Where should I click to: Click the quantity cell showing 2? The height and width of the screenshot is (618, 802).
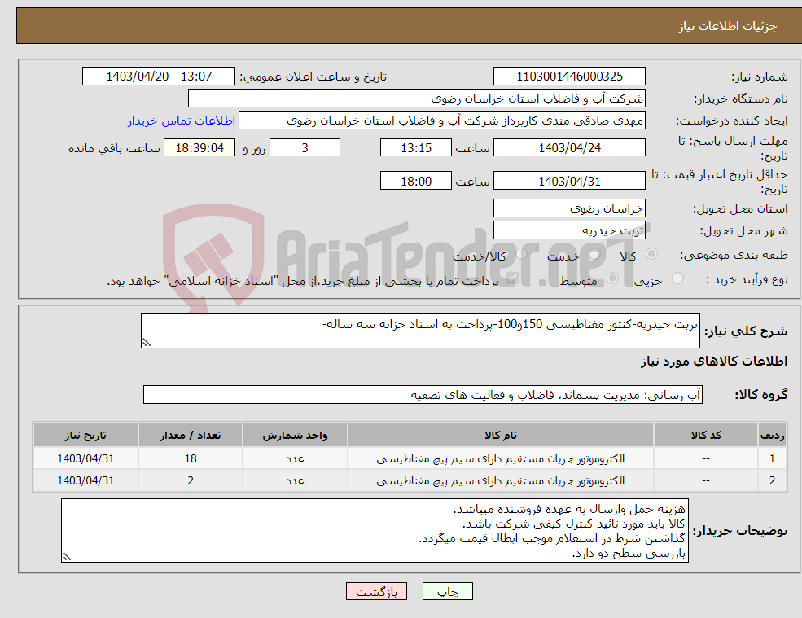(x=191, y=480)
